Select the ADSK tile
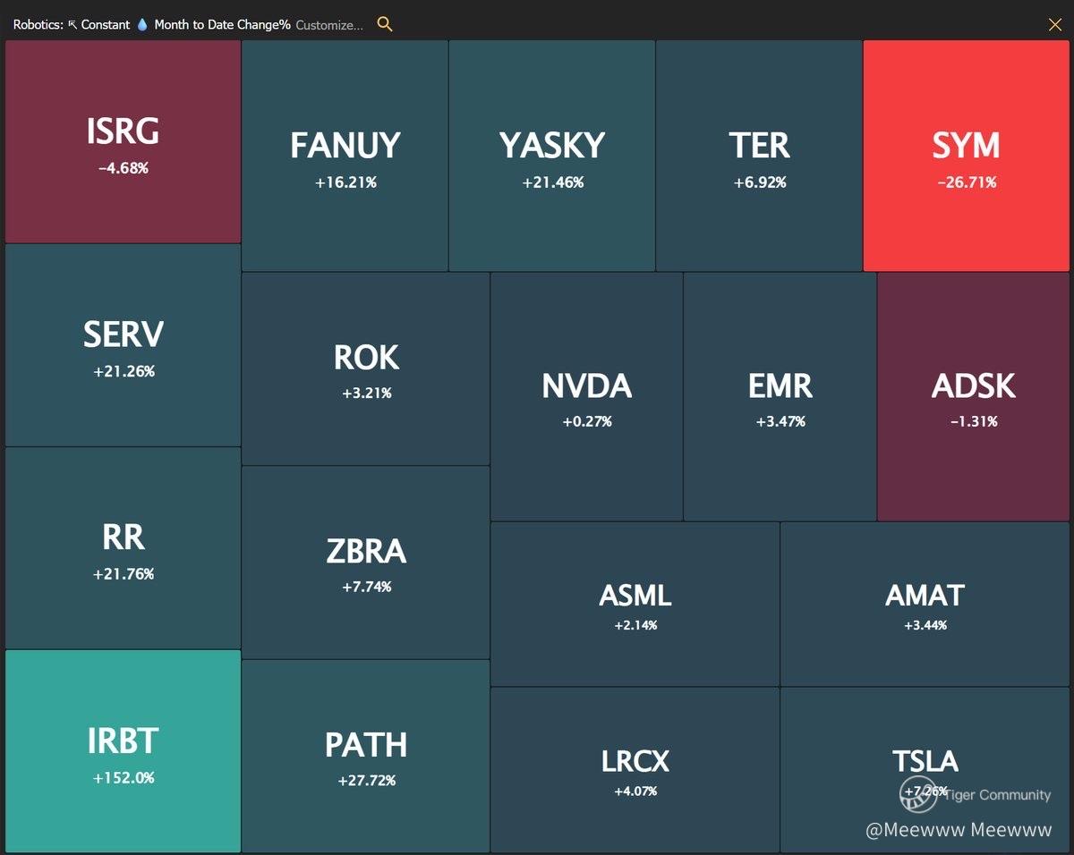The width and height of the screenshot is (1074, 855). tap(974, 396)
